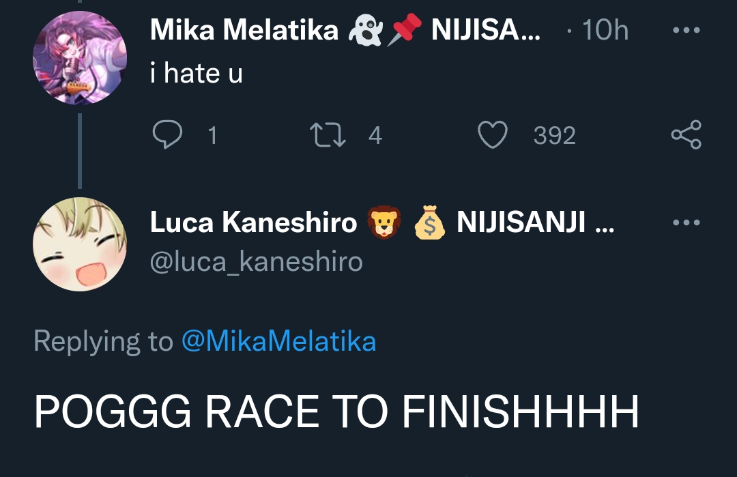Screen dimensions: 737x477
Task: Share Mika Melatika's tweet
Action: pos(686,135)
